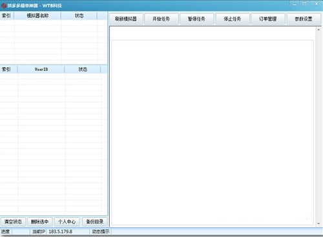Click inside the white log text area

coord(213,132)
